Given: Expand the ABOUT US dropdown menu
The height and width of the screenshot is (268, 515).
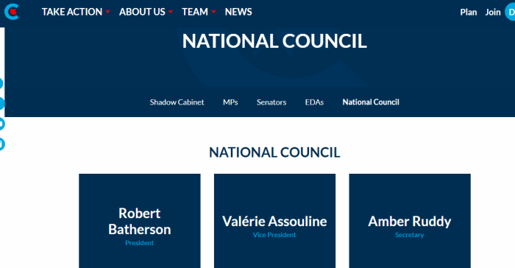Looking at the screenshot, I should pyautogui.click(x=146, y=12).
